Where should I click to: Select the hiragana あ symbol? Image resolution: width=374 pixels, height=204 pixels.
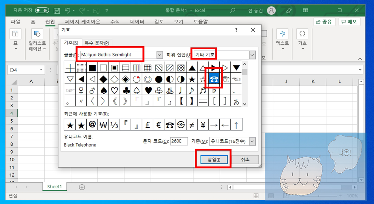(x=236, y=102)
